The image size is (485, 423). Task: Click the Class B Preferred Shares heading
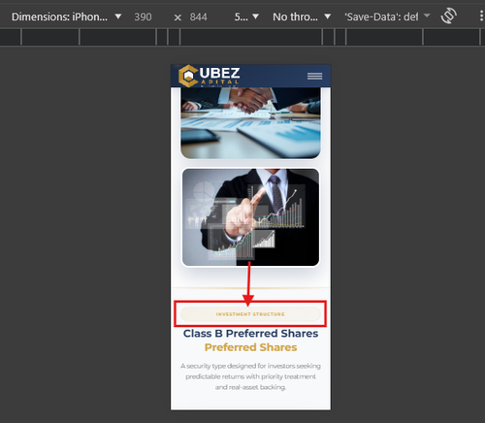(250, 334)
